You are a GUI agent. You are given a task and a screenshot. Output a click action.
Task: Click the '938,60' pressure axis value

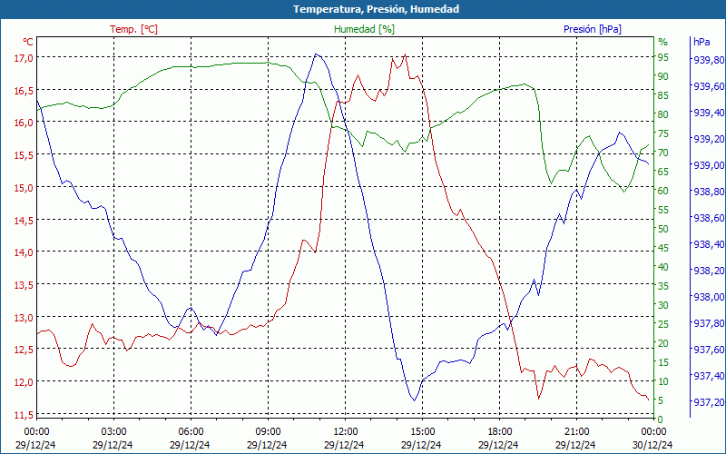coord(707,218)
